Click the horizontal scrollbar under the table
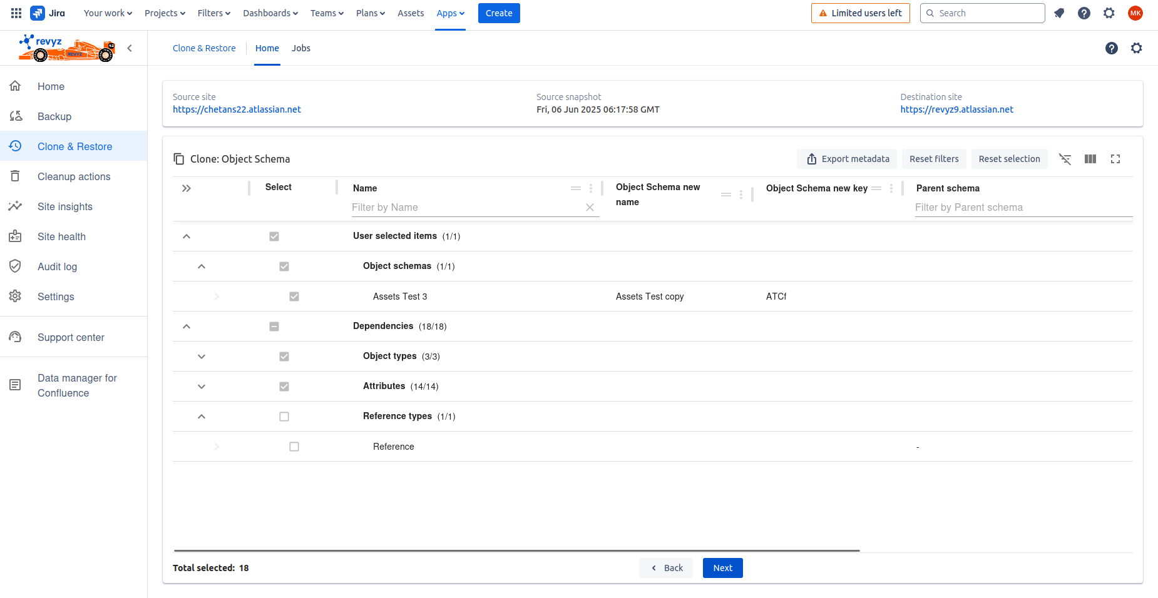Viewport: 1158px width, 598px height. 516,550
